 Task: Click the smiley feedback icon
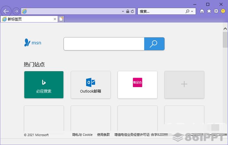pos(223,11)
